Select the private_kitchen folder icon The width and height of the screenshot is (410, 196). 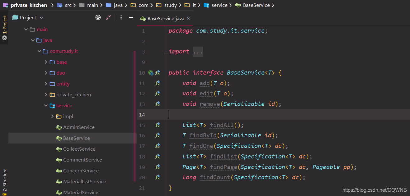click(x=52, y=95)
